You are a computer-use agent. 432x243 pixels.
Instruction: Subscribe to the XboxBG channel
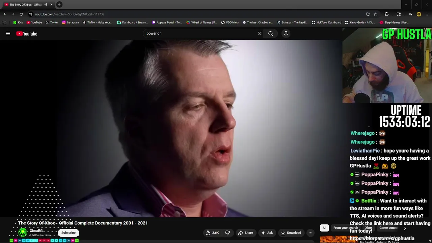tap(69, 233)
